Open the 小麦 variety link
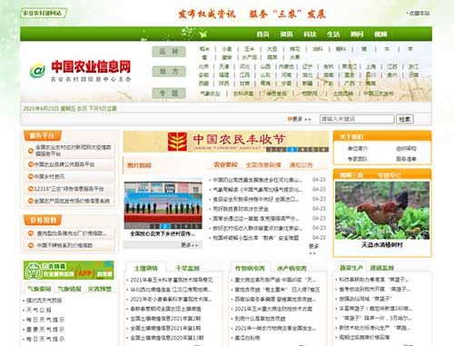454x346 pixels. 227,49
